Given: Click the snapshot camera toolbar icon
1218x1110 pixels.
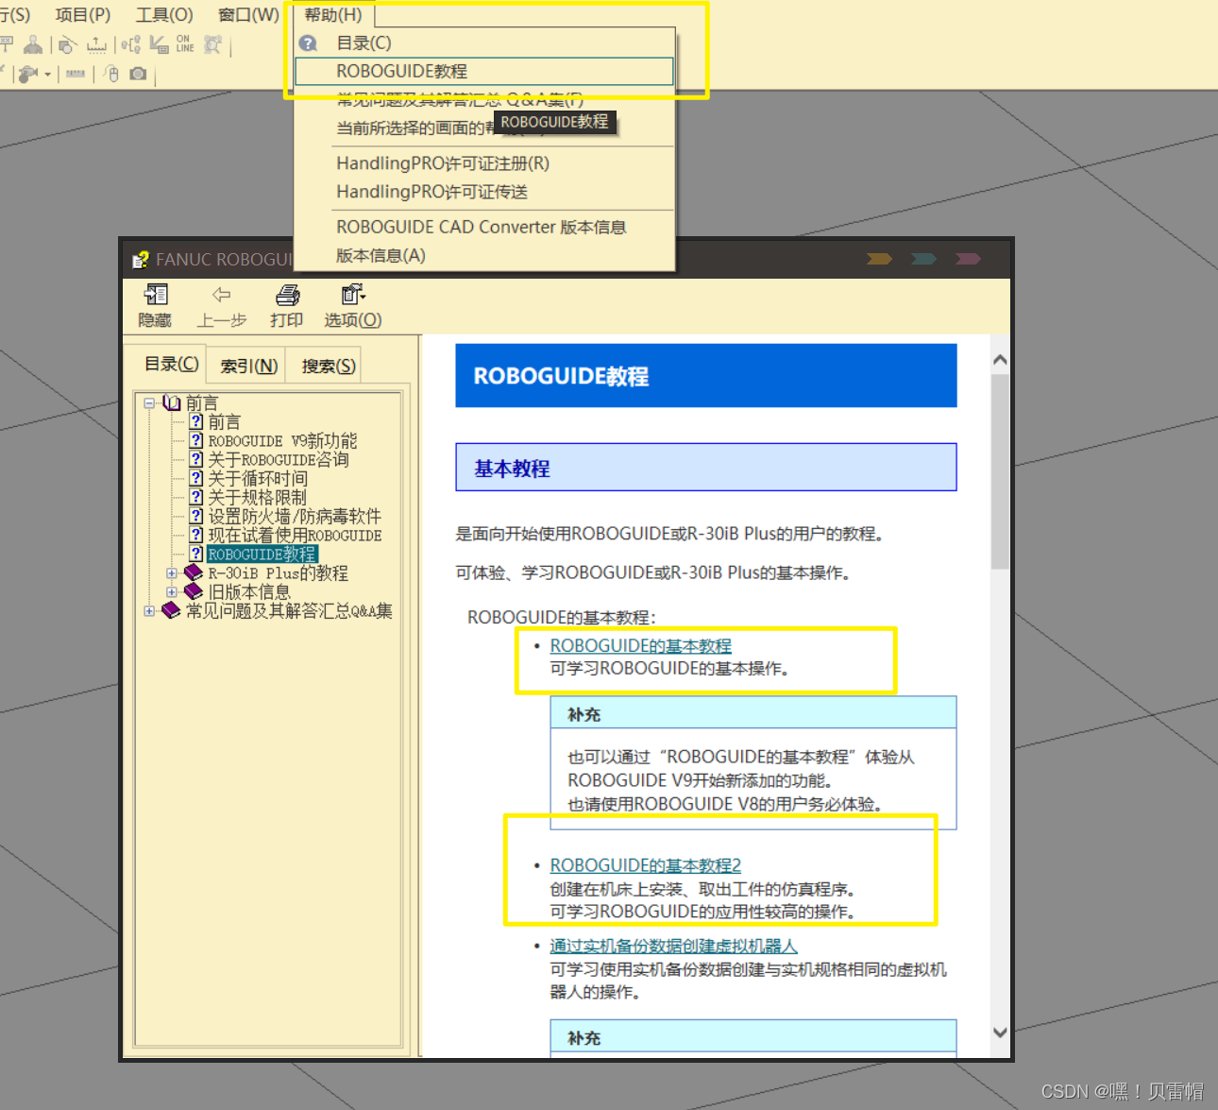Looking at the screenshot, I should [138, 74].
